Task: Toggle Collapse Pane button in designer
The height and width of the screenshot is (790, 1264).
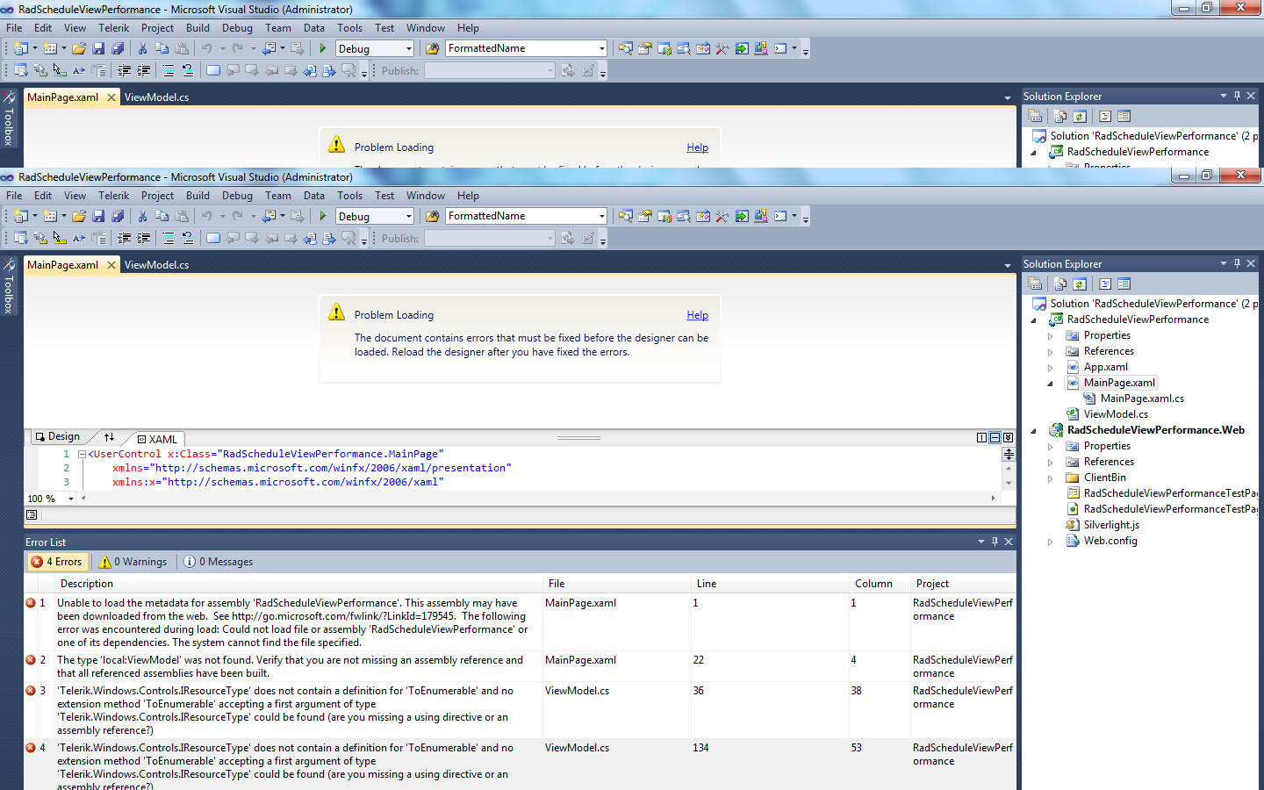Action: point(1008,437)
